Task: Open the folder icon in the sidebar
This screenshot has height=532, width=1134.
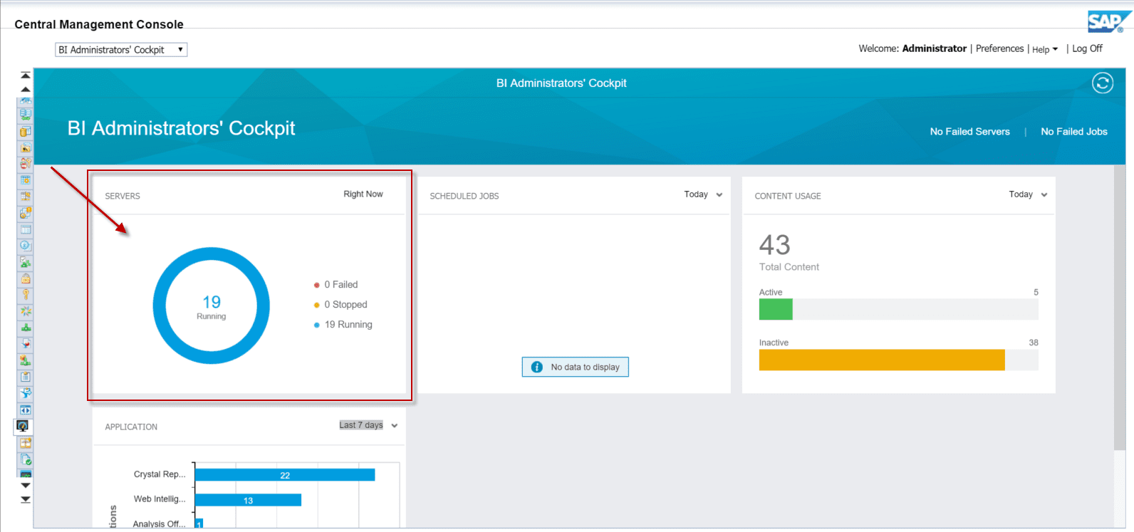Action: (26, 147)
